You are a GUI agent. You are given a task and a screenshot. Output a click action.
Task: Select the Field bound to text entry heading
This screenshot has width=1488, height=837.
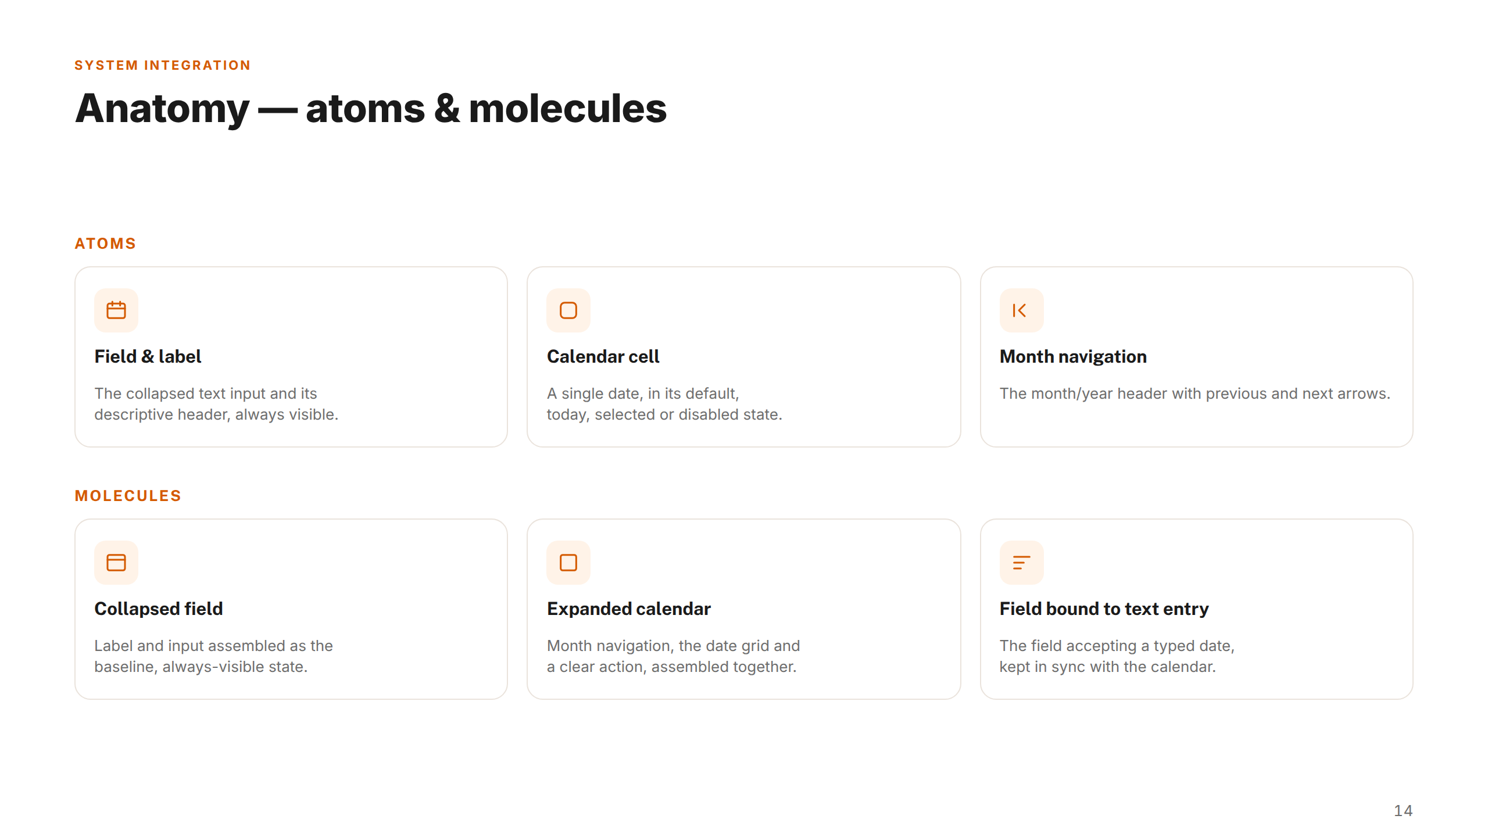(x=1104, y=609)
